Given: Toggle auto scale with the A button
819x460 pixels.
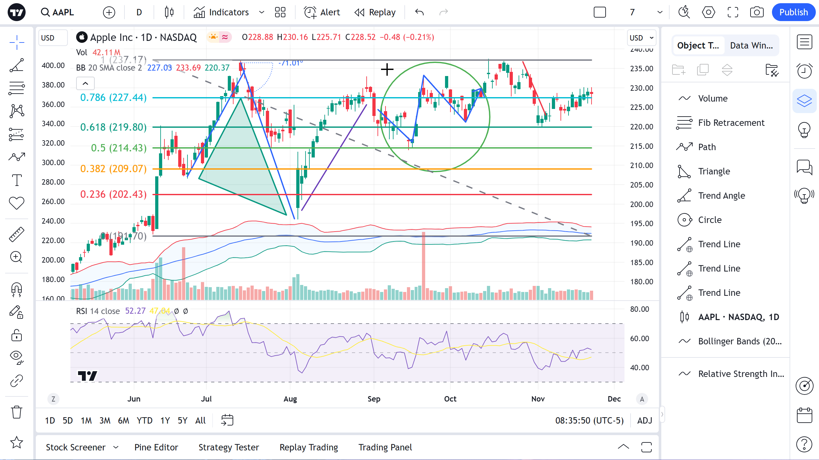Looking at the screenshot, I should pos(642,399).
